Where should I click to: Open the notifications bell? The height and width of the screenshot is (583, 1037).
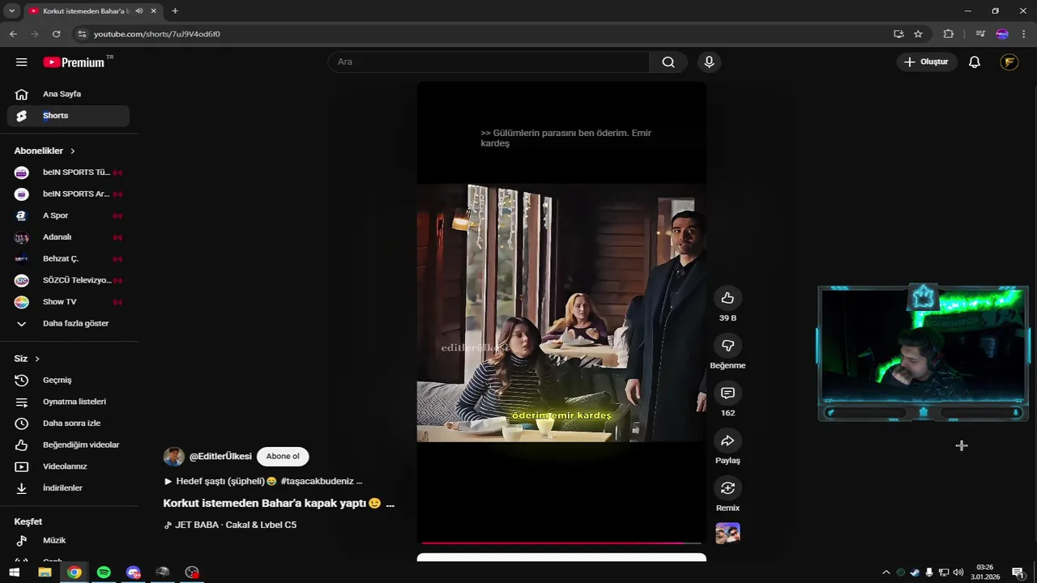(975, 62)
